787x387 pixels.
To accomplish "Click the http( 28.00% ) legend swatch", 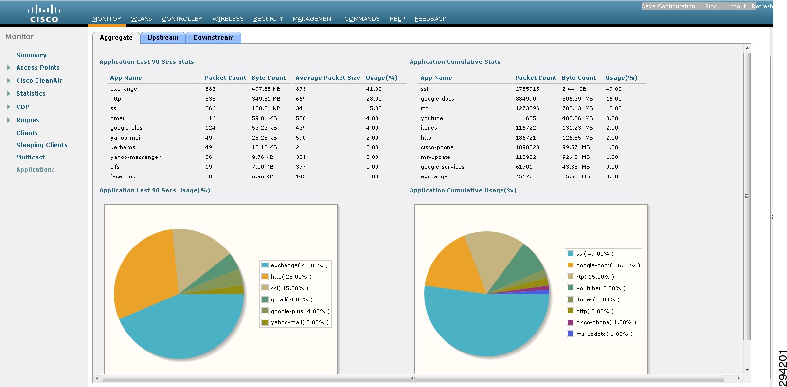I will click(265, 277).
